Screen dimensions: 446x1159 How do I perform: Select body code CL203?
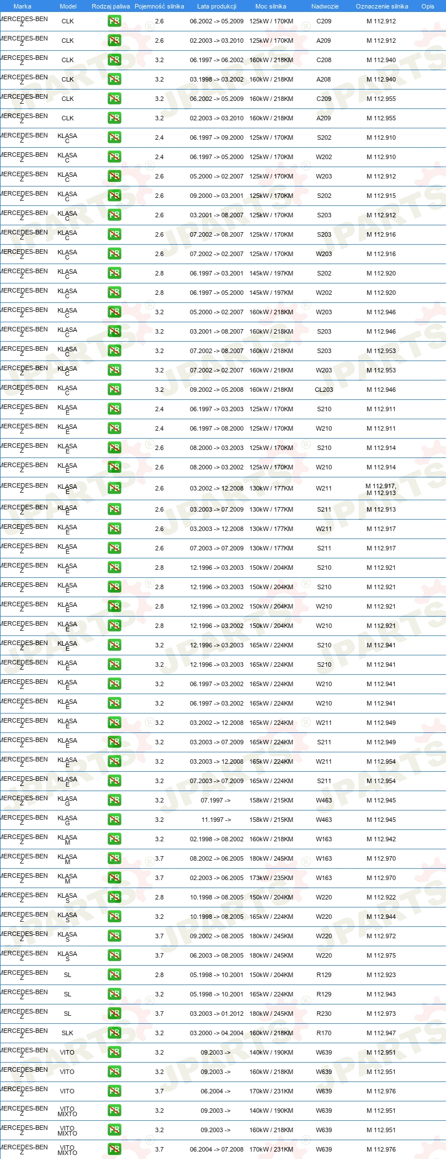tap(324, 390)
